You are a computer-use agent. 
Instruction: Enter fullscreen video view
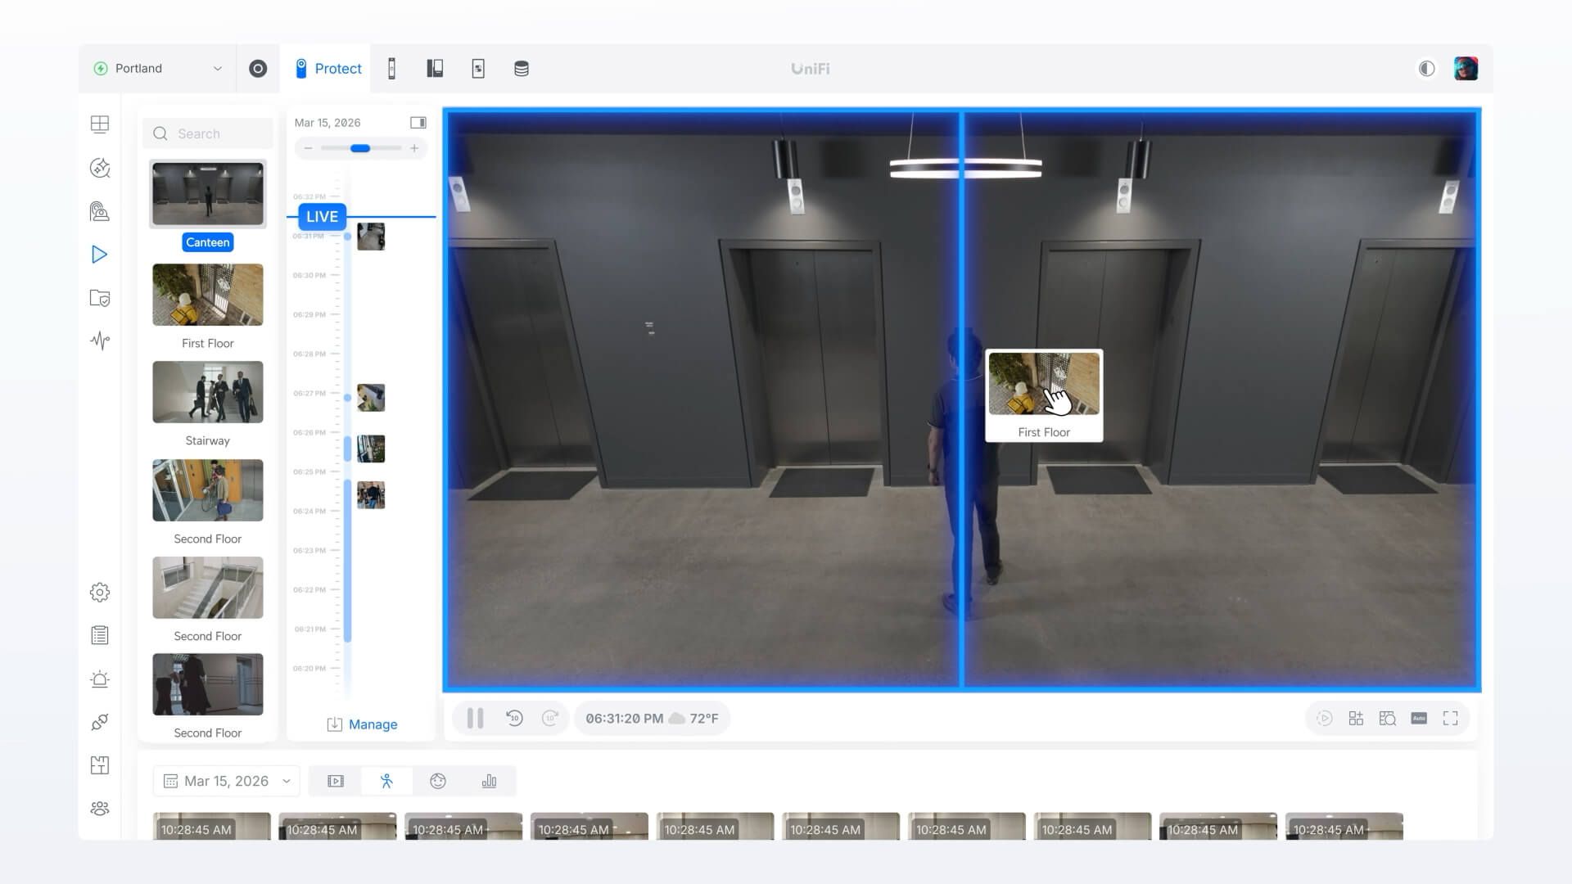(x=1450, y=718)
